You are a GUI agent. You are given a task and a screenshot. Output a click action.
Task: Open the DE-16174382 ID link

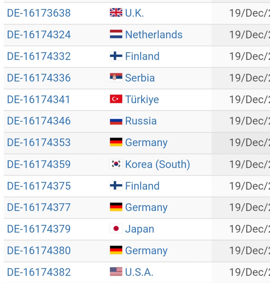pyautogui.click(x=39, y=272)
